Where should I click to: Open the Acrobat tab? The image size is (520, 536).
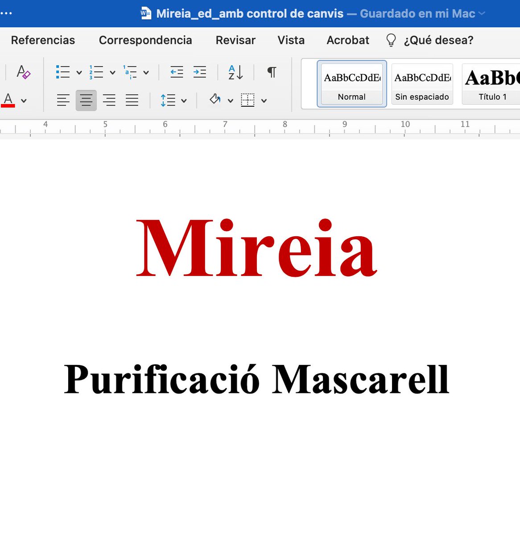tap(348, 40)
